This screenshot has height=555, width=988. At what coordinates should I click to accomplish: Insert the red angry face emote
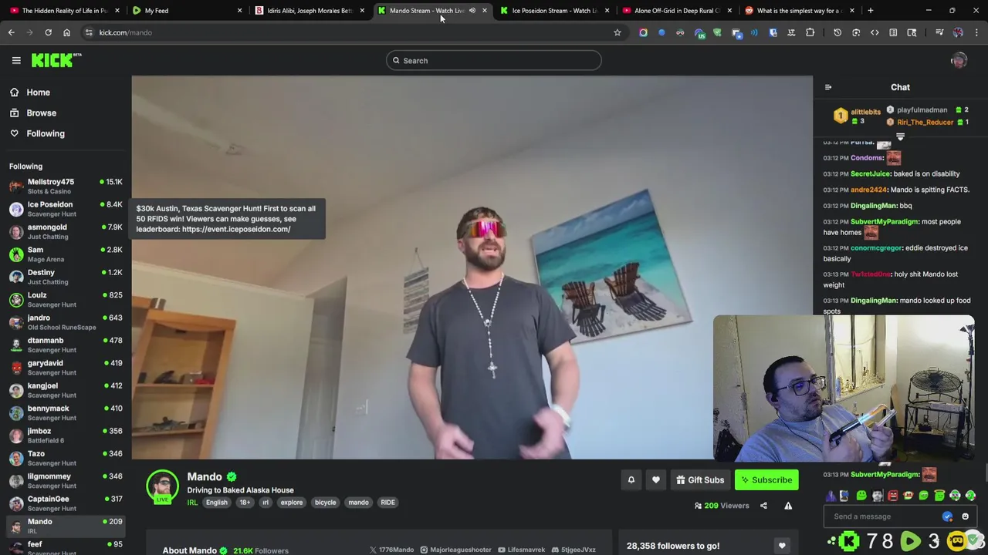tap(893, 496)
